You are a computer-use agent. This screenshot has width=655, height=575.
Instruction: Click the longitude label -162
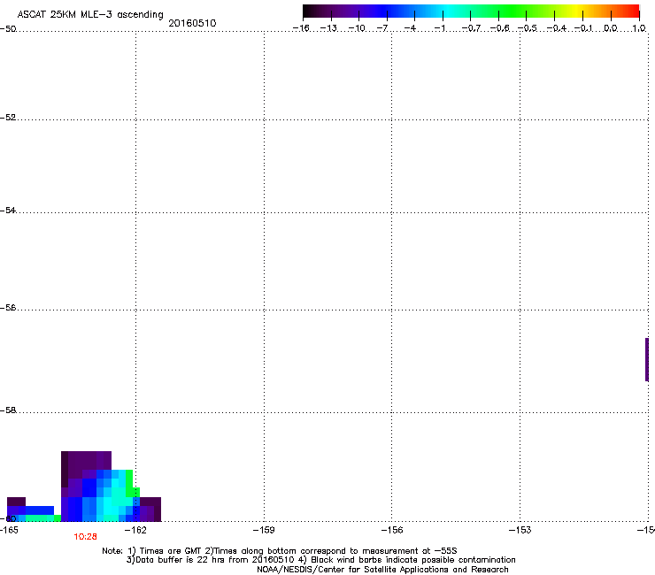click(135, 530)
